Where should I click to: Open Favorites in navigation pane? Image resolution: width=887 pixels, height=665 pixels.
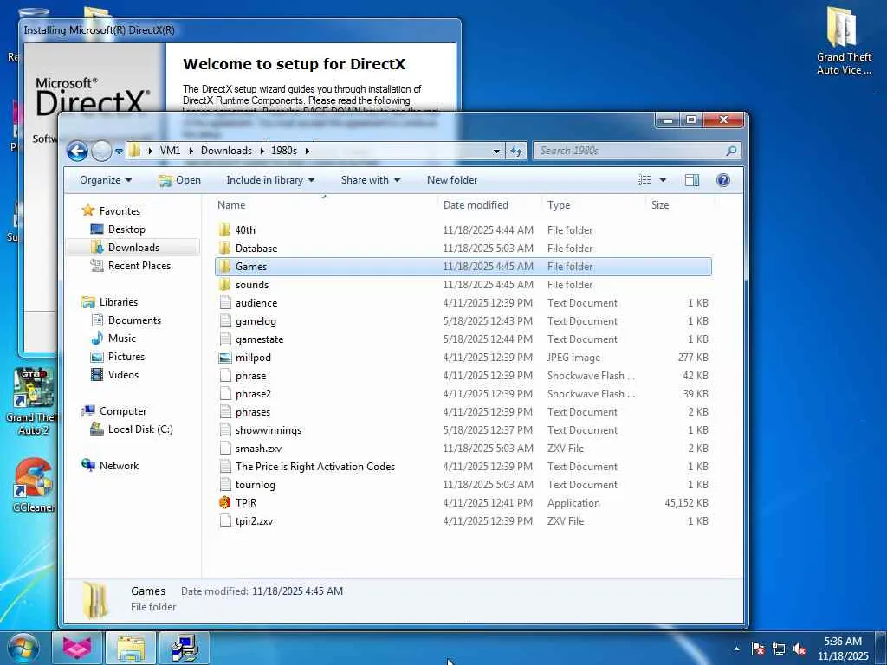pos(120,211)
